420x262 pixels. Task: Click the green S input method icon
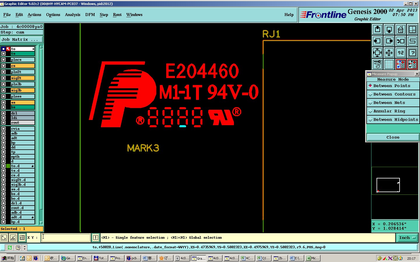[x=10, y=247]
